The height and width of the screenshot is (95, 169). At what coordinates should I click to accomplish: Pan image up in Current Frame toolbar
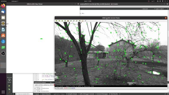62,21
